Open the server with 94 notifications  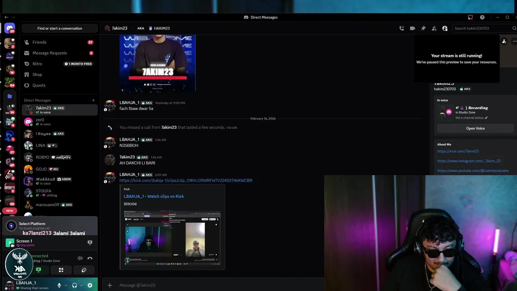tap(10, 82)
